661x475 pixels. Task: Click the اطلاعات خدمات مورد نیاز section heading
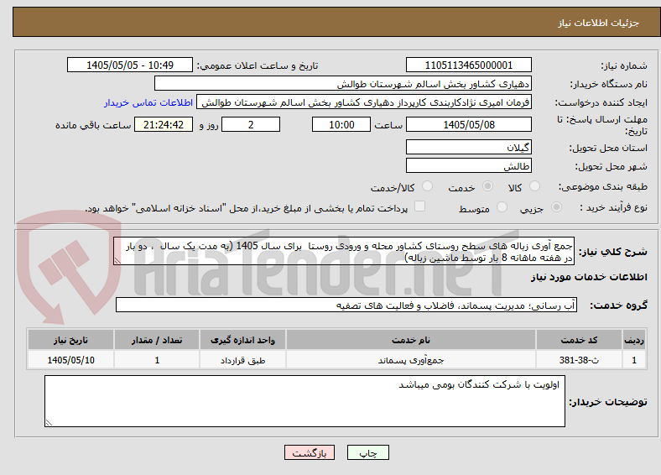(x=589, y=277)
